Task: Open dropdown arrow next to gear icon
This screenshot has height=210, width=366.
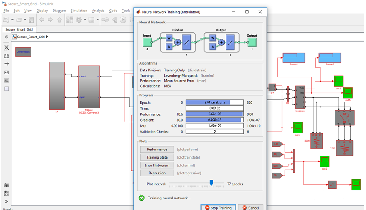Action: click(85, 20)
